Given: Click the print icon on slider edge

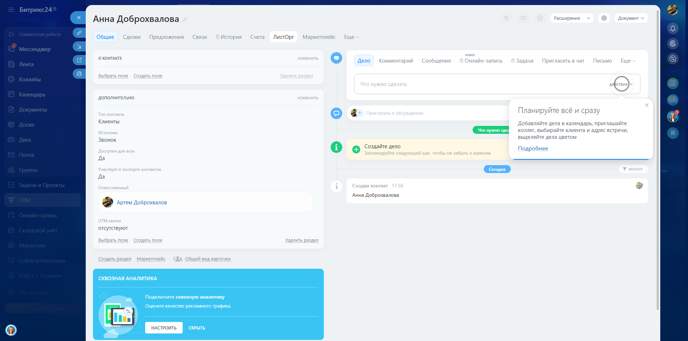Looking at the screenshot, I should pyautogui.click(x=79, y=74).
